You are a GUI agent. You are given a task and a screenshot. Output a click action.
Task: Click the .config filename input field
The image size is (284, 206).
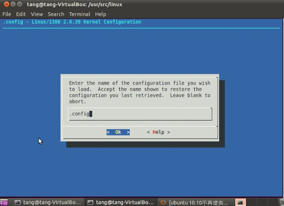pos(140,114)
